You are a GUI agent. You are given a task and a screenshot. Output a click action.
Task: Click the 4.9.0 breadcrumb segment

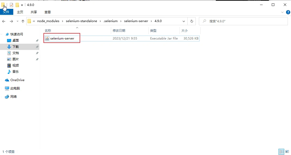click(158, 21)
